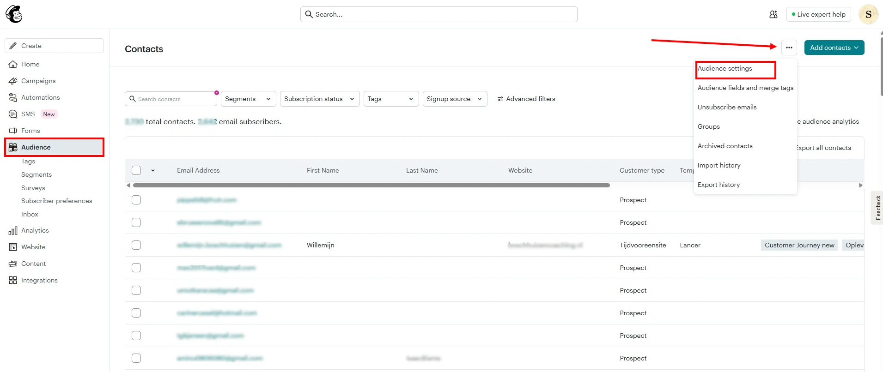This screenshot has height=372, width=883.
Task: Click the Add contacts button
Action: click(834, 48)
